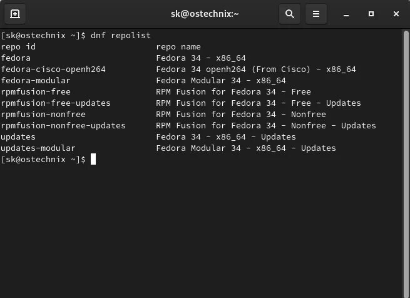Click the search magnifier icon
The width and height of the screenshot is (410, 298).
tap(289, 13)
